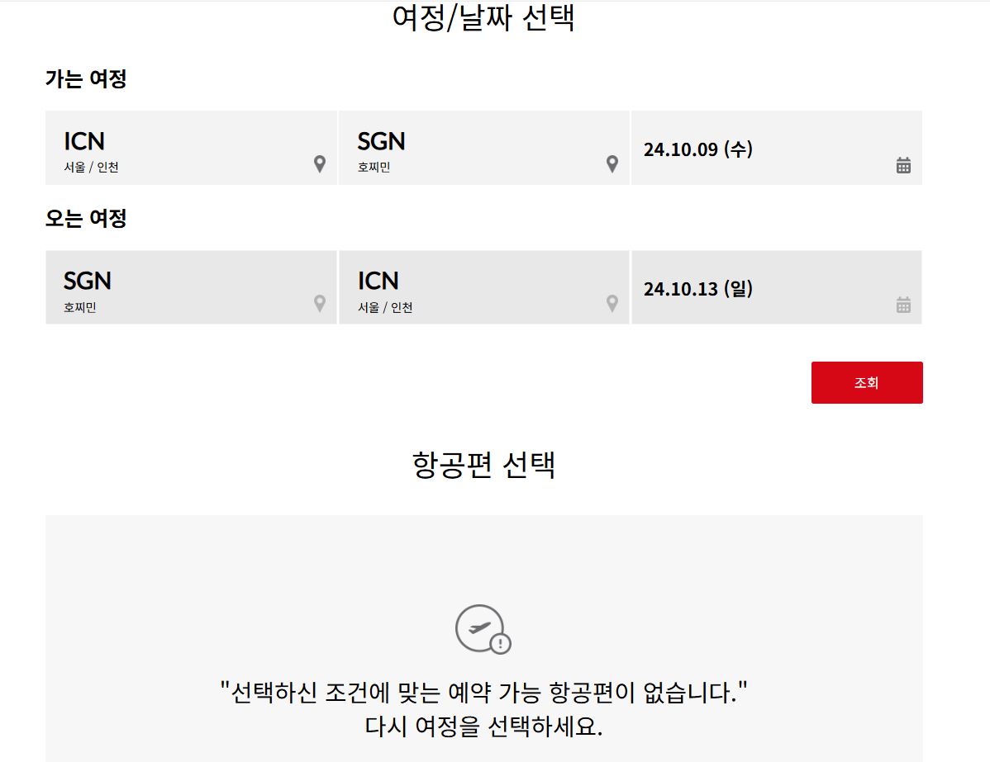Viewport: 990px width, 762px height.
Task: Click the no available flights quoted message
Action: point(483,692)
